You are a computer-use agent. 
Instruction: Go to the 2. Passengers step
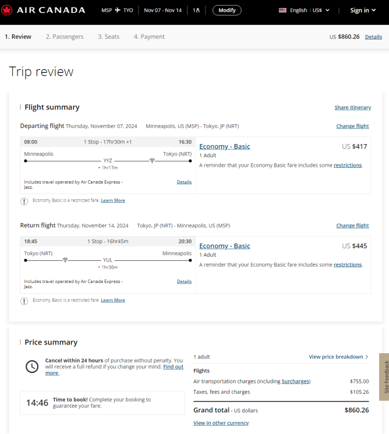click(x=64, y=37)
